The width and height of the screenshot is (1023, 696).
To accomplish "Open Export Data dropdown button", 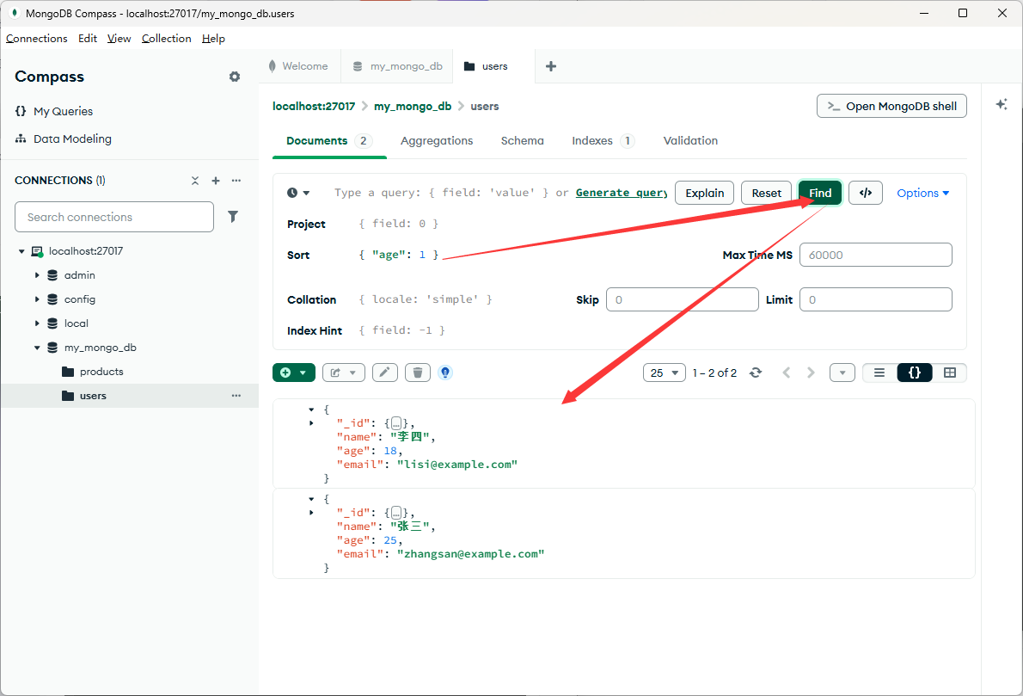I will click(x=343, y=373).
